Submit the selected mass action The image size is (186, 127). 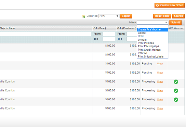175,23
